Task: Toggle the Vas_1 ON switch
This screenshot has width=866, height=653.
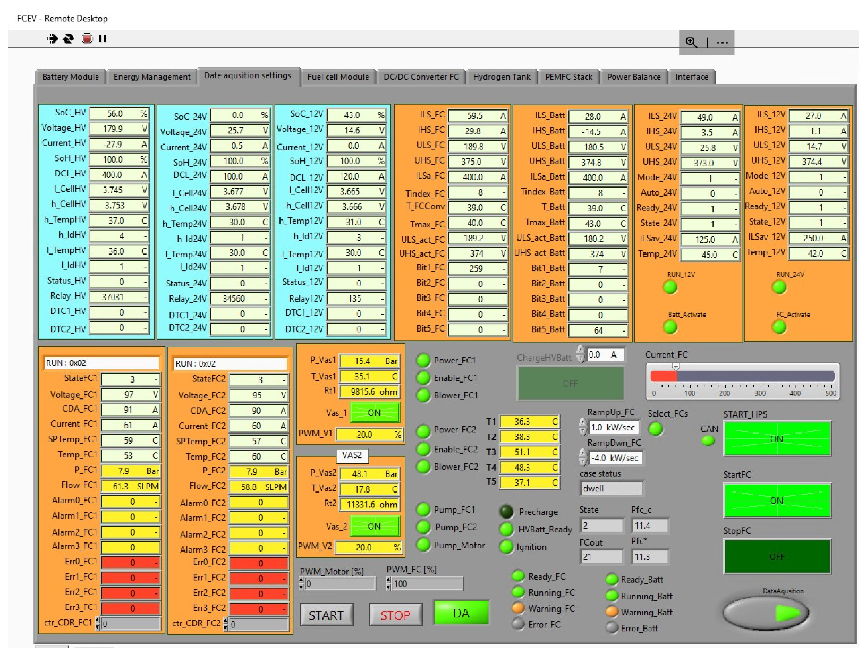Action: pyautogui.click(x=374, y=413)
